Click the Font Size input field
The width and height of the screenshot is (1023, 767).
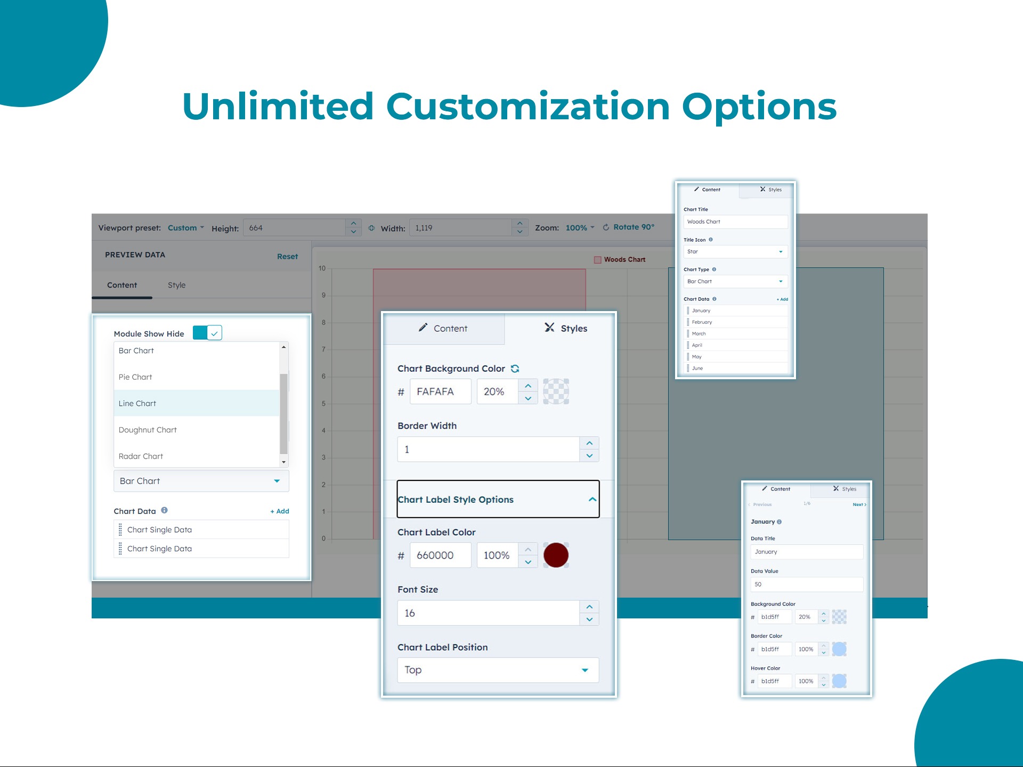click(x=488, y=613)
